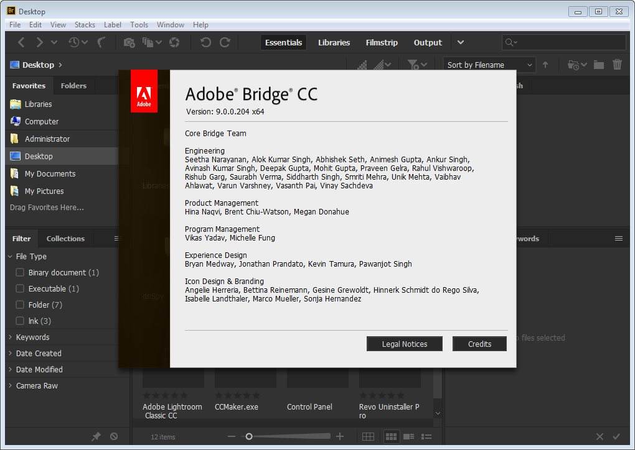Rotate 90 degrees counterclockwise icon
This screenshot has height=450, width=635.
click(x=205, y=42)
